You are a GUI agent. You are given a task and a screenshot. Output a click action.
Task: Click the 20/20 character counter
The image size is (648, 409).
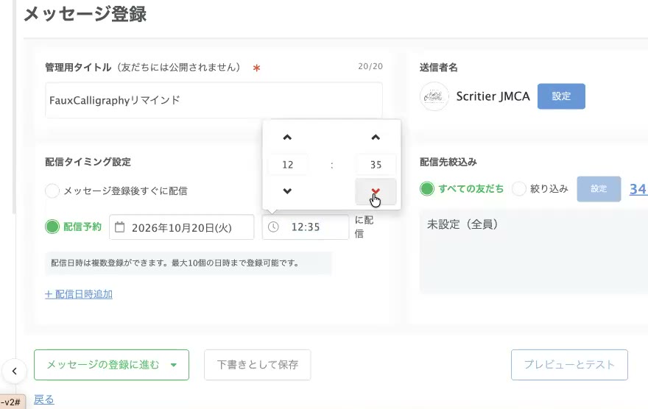click(x=370, y=66)
